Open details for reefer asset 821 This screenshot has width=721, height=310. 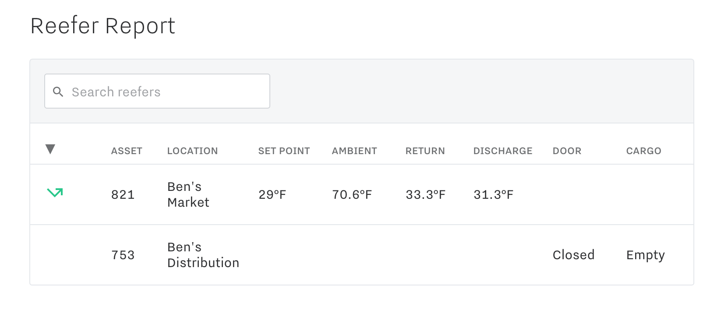coord(123,195)
